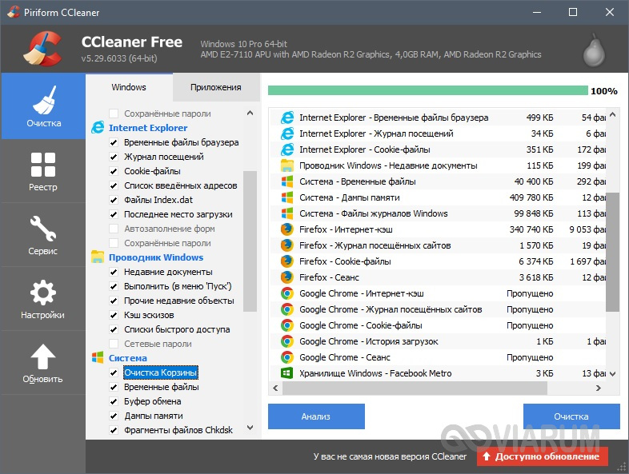Click Проводник Windows folder icon in checklist
This screenshot has height=474, width=629.
pyautogui.click(x=98, y=257)
